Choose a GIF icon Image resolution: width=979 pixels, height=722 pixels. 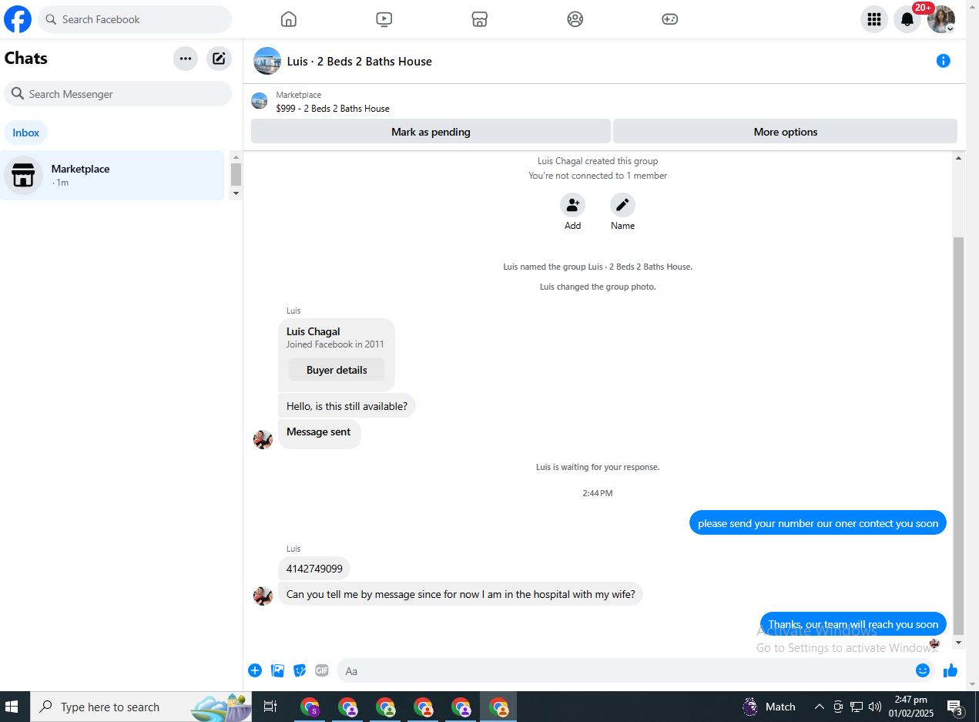[322, 670]
